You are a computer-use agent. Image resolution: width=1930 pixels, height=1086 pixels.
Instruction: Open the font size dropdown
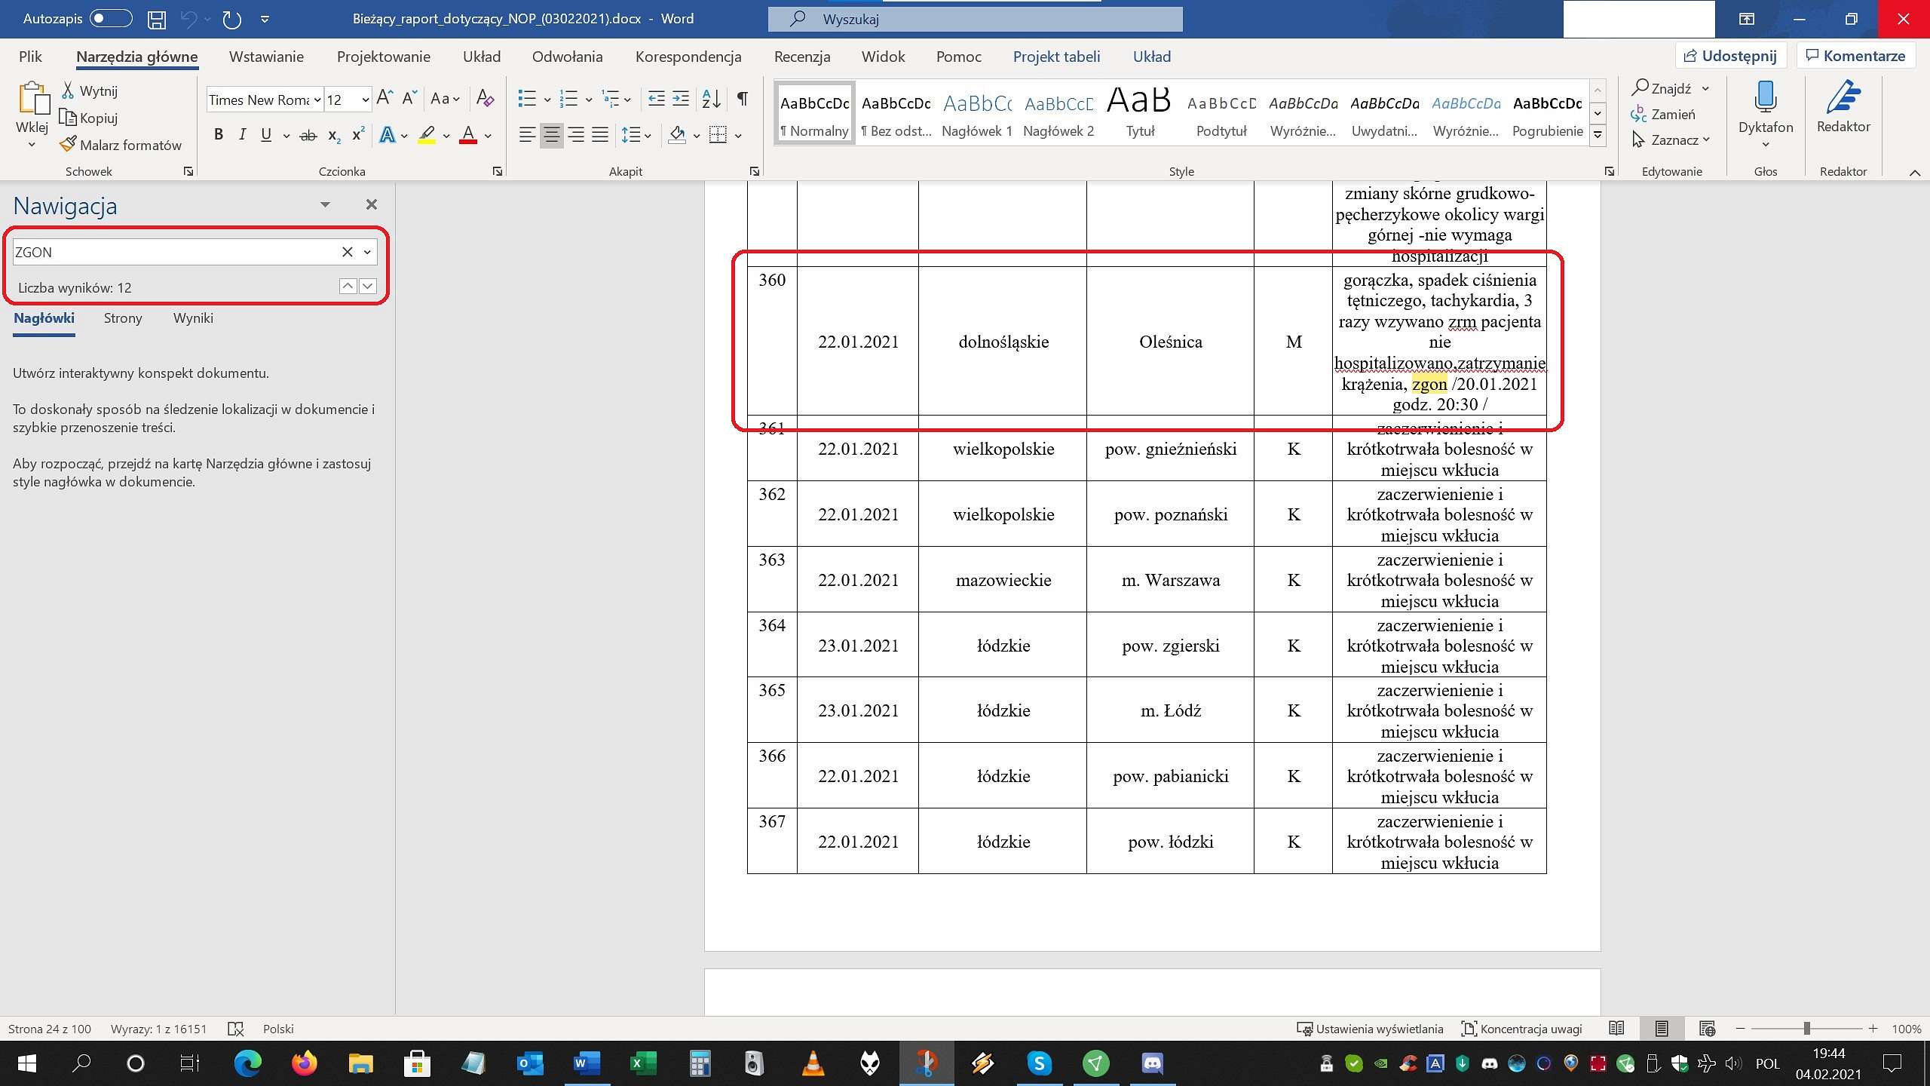pyautogui.click(x=365, y=100)
